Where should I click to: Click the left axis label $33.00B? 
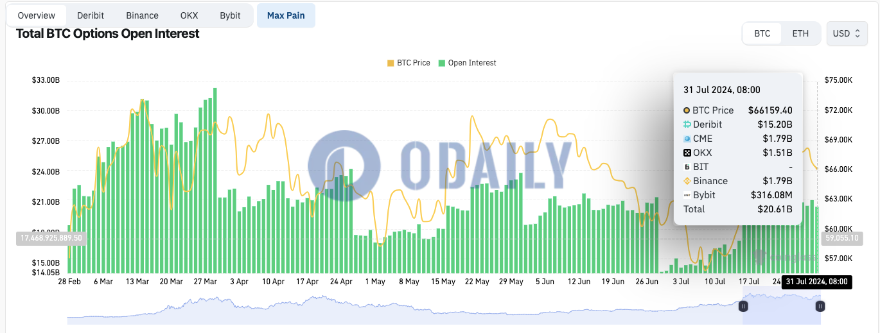coord(46,80)
